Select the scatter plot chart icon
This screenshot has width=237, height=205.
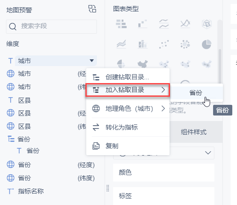pos(164,44)
